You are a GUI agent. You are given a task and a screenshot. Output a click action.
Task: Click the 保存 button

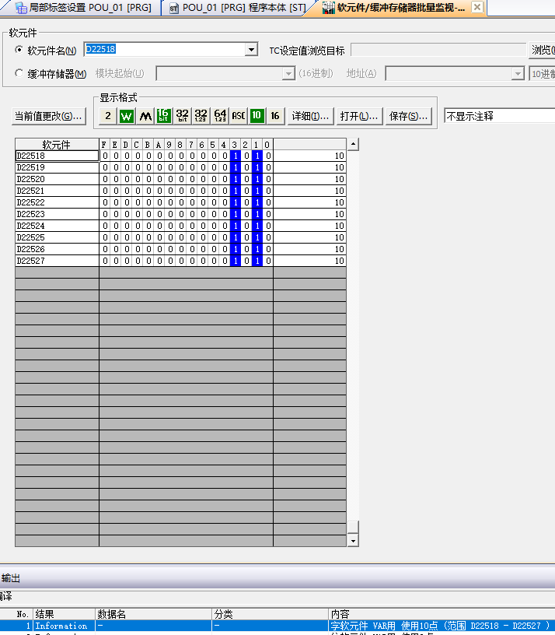pos(409,116)
